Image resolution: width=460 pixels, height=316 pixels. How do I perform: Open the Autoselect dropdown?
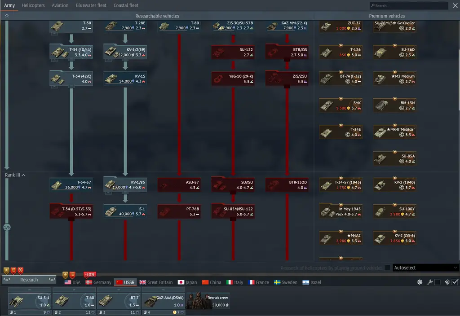pos(425,268)
